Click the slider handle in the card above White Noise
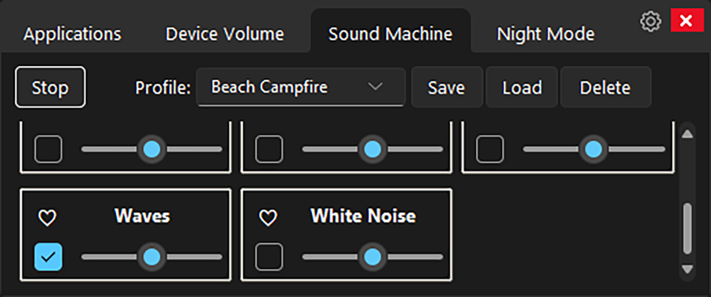 pos(373,149)
